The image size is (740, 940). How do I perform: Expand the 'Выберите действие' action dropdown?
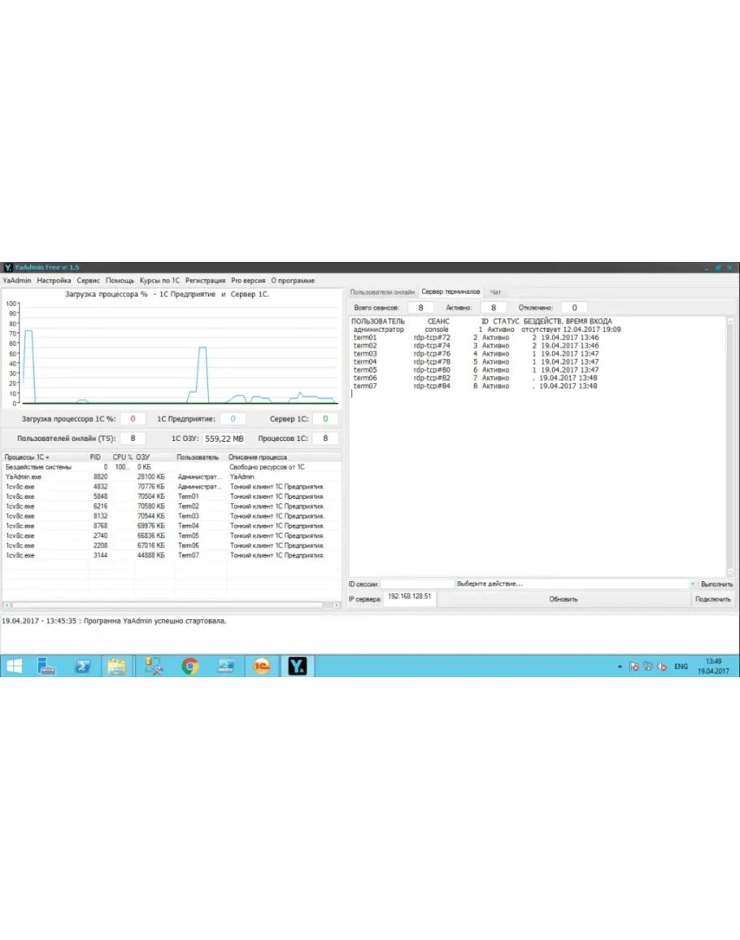click(x=692, y=584)
